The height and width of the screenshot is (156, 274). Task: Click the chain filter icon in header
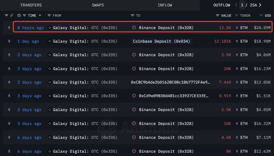click(7, 16)
